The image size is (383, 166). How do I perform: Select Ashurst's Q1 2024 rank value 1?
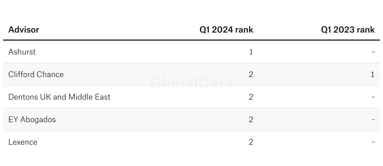(x=251, y=52)
